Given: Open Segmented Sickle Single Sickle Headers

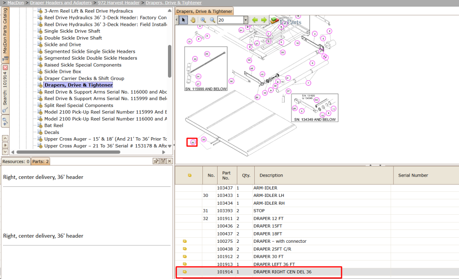Looking at the screenshot, I should tap(90, 51).
